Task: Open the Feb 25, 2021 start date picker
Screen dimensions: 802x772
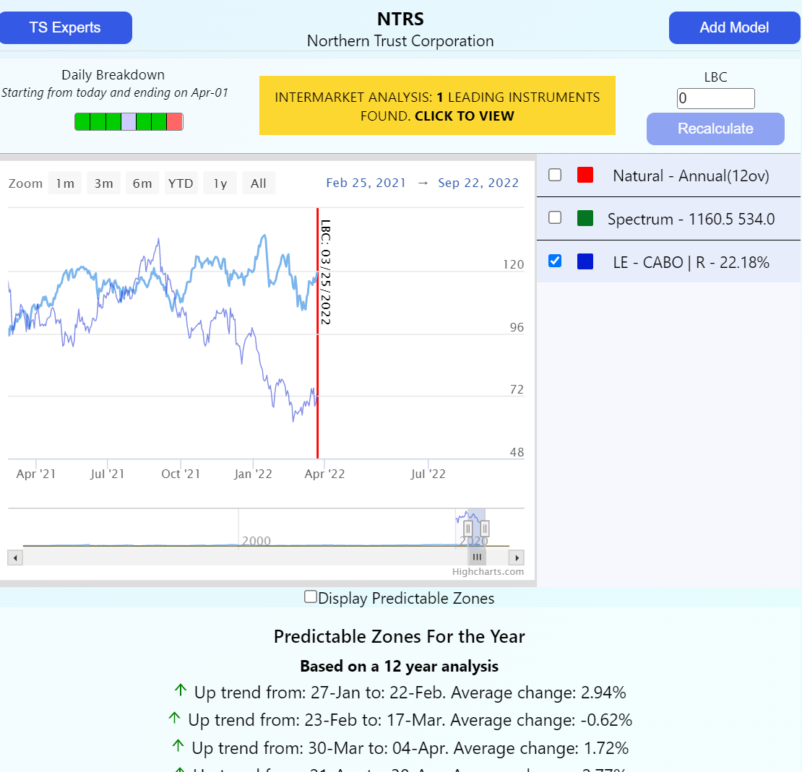Action: [x=366, y=183]
